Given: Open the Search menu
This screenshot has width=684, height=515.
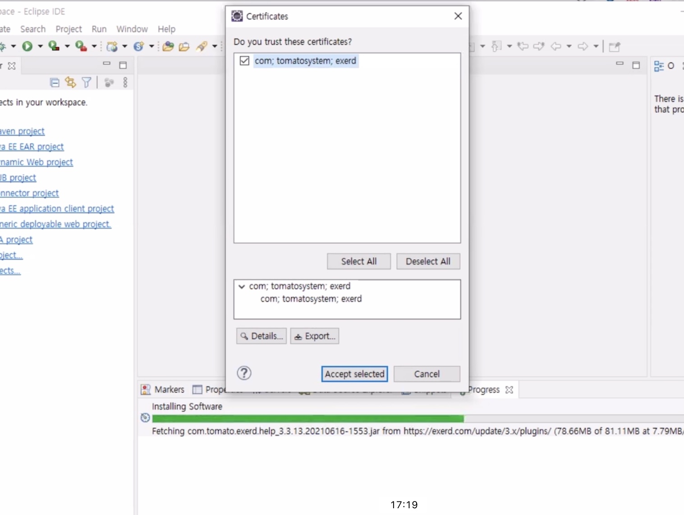Looking at the screenshot, I should pos(33,29).
